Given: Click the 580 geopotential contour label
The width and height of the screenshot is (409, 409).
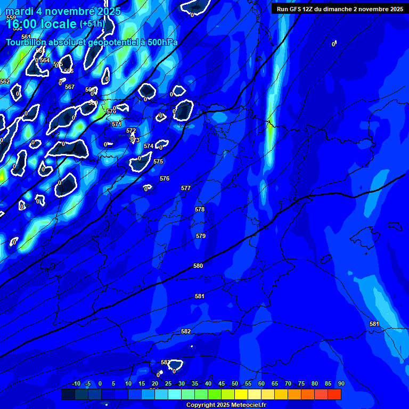Looking at the screenshot, I should pos(198,266).
